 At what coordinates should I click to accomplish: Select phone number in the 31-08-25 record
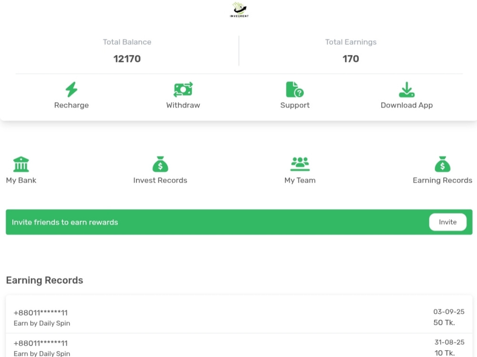click(41, 343)
